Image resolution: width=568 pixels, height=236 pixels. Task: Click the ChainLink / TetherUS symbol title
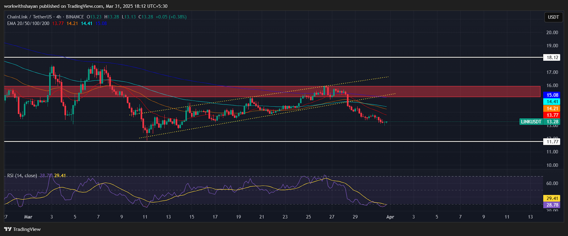click(x=29, y=17)
